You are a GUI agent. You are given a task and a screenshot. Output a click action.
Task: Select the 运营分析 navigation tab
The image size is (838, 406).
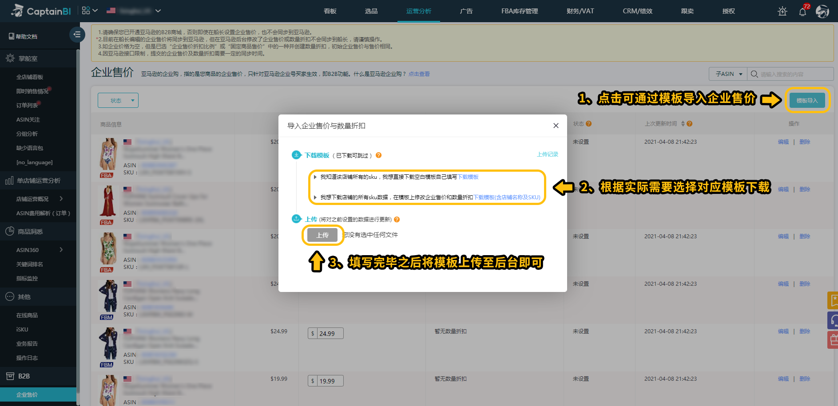pyautogui.click(x=419, y=11)
